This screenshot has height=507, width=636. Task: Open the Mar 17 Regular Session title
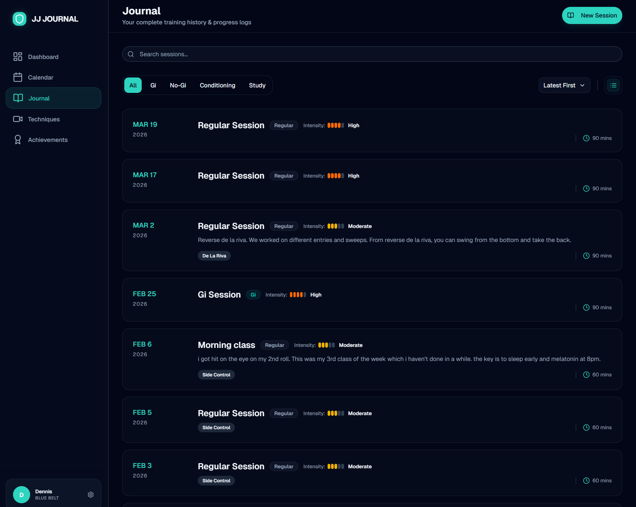pos(231,176)
